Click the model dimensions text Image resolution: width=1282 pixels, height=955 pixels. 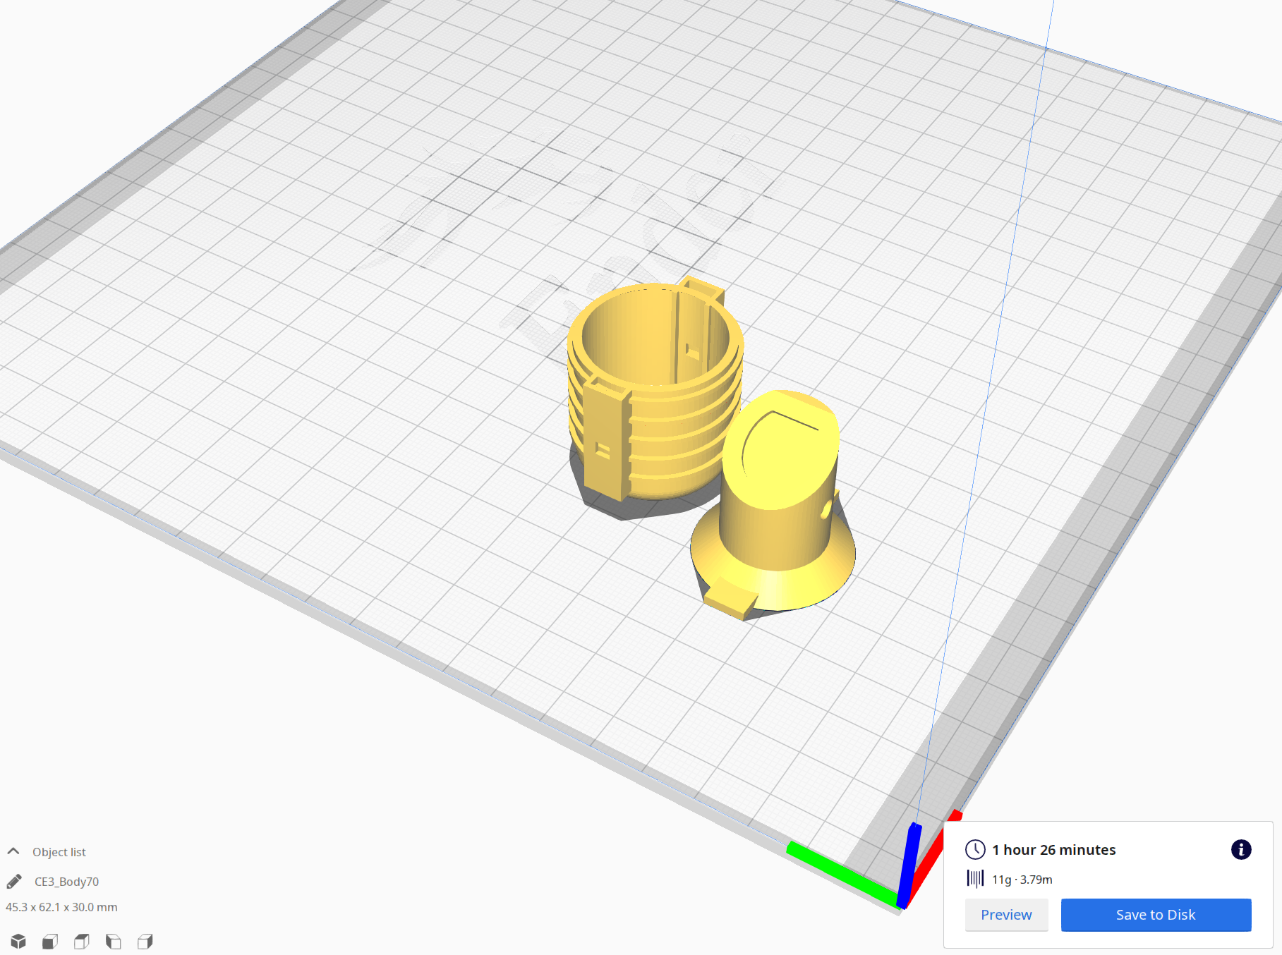[x=60, y=907]
